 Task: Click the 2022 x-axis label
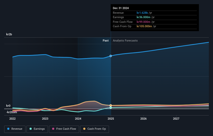click(x=12, y=119)
